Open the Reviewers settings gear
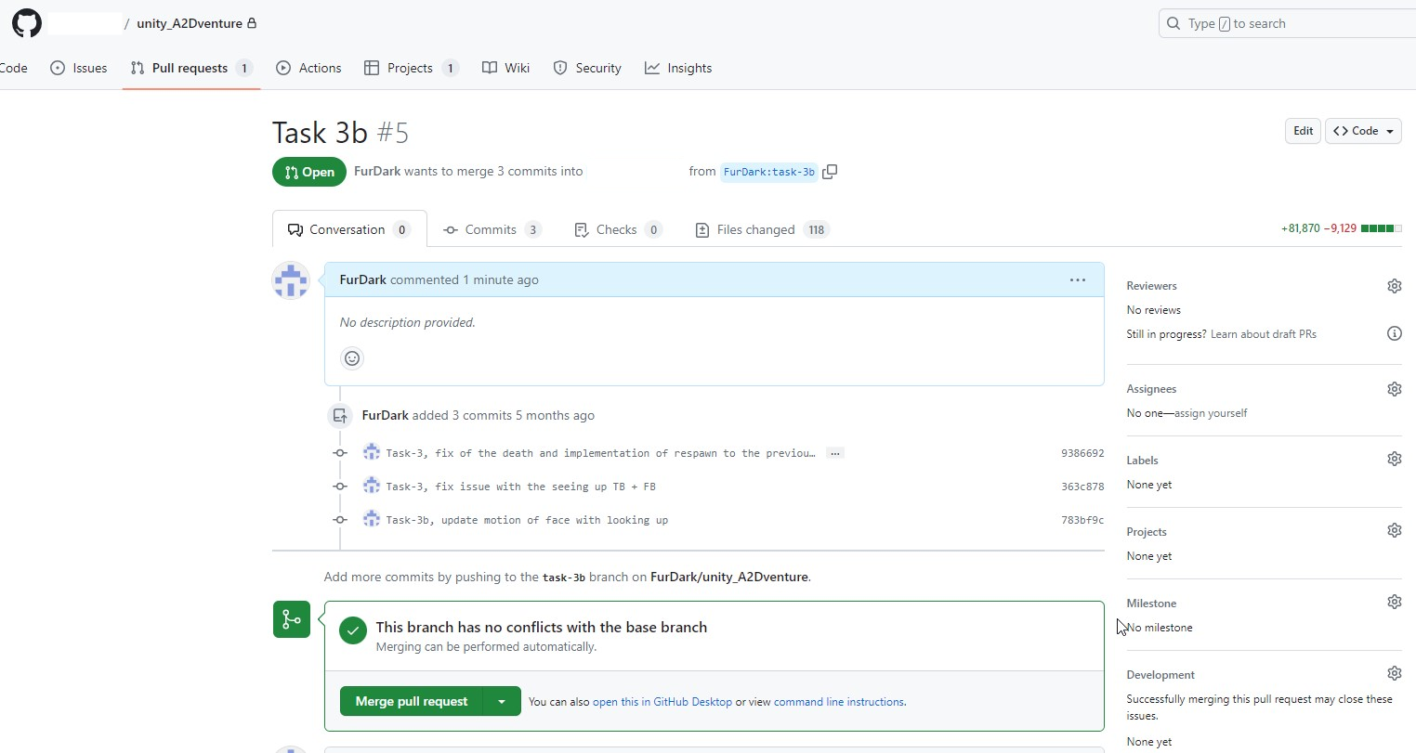The height and width of the screenshot is (753, 1416). click(1394, 286)
